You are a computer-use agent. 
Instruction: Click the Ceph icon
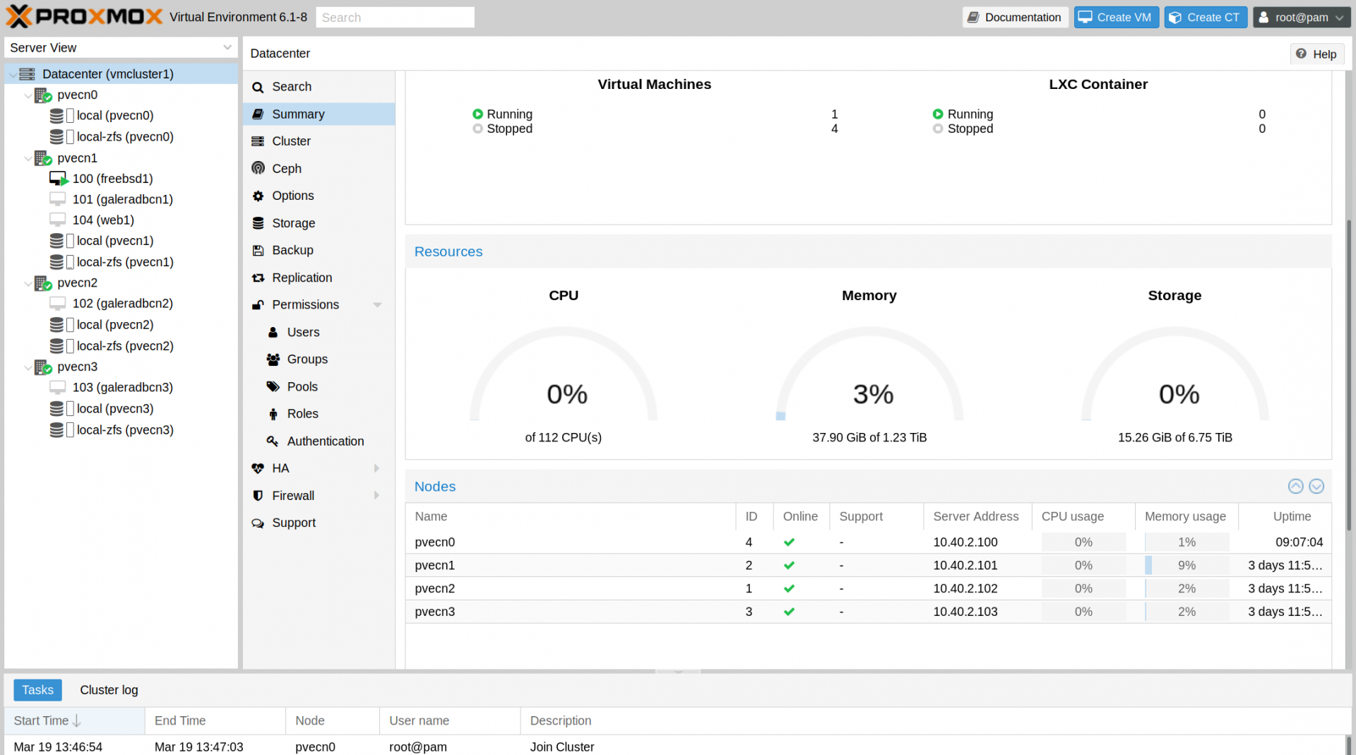tap(258, 168)
